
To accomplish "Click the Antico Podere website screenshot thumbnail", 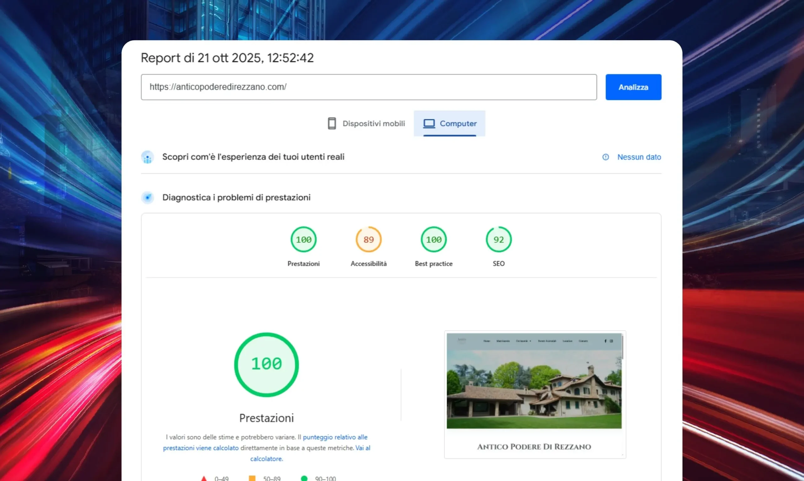I will [x=534, y=381].
